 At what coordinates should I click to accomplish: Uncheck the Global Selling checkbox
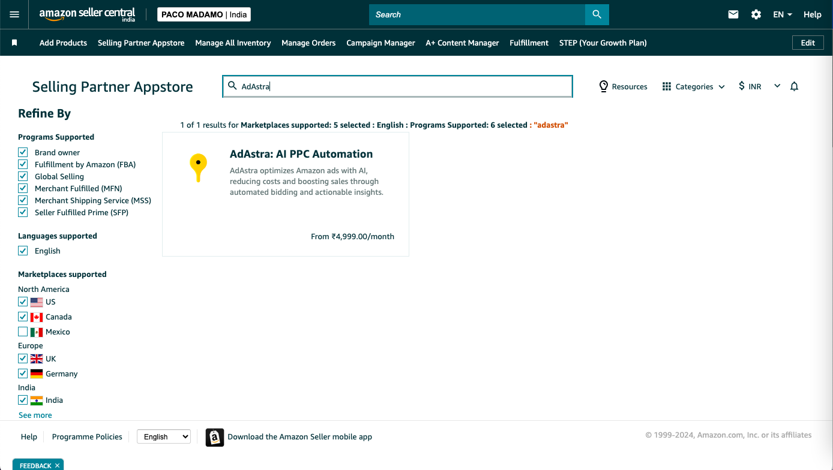[x=23, y=176]
